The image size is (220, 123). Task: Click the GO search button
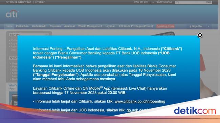209,2
